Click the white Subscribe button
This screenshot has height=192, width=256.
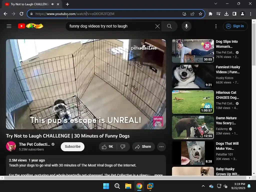pyautogui.click(x=72, y=146)
